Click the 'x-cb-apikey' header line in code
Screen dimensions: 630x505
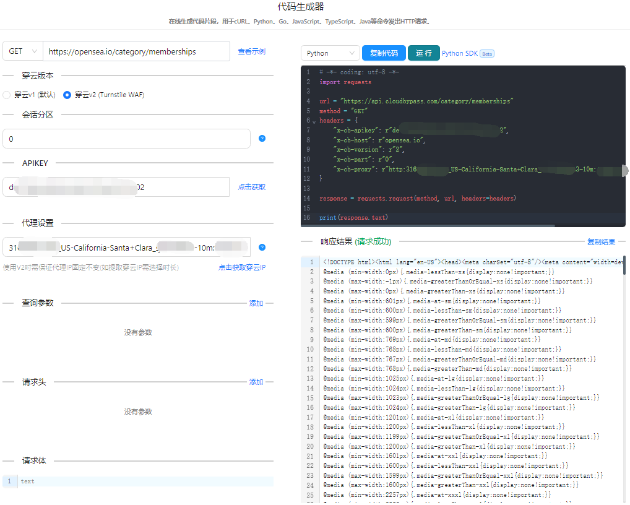point(420,130)
